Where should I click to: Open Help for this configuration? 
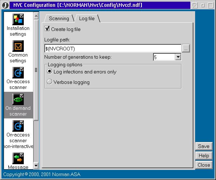point(204,156)
